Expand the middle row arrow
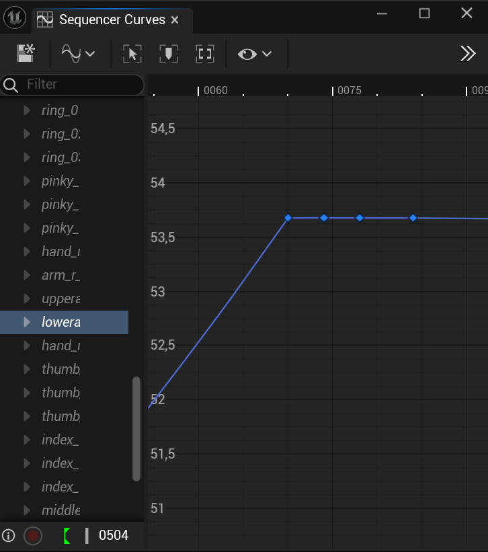This screenshot has width=488, height=552. (27, 510)
